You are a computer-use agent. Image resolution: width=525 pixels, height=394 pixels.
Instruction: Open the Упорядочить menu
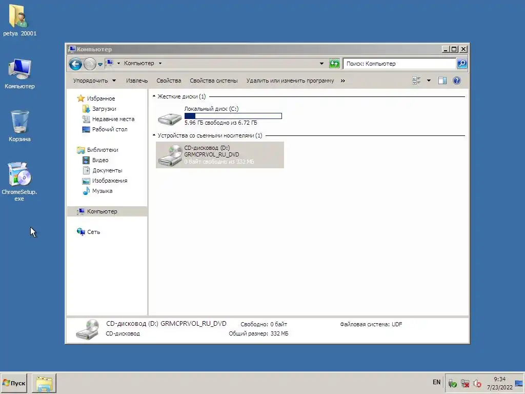click(x=94, y=81)
